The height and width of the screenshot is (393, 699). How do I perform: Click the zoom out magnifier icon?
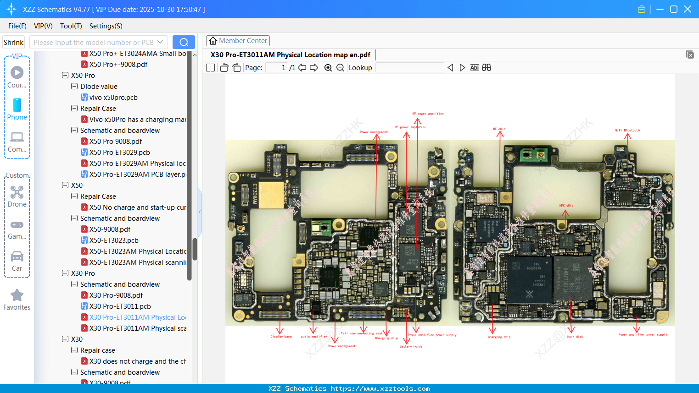click(x=340, y=68)
